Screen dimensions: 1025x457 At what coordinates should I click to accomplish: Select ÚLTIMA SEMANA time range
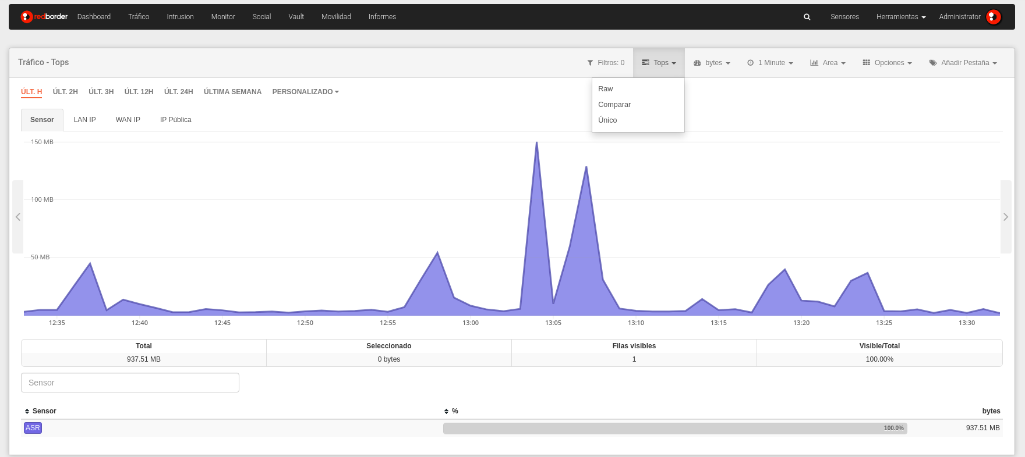click(232, 92)
